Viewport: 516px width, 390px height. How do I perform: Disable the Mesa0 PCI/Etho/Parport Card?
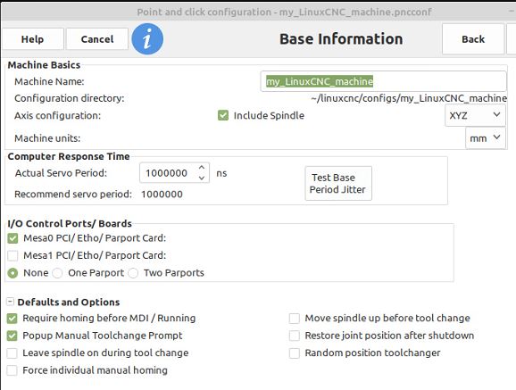point(12,238)
